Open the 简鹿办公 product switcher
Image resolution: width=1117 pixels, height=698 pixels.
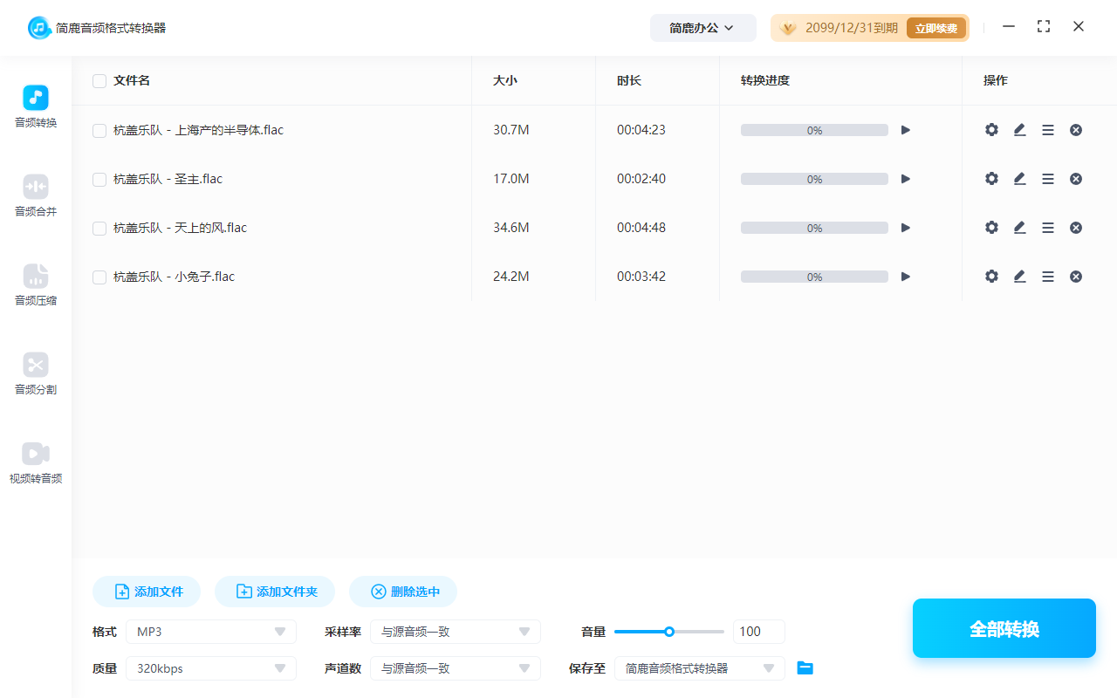(x=702, y=27)
